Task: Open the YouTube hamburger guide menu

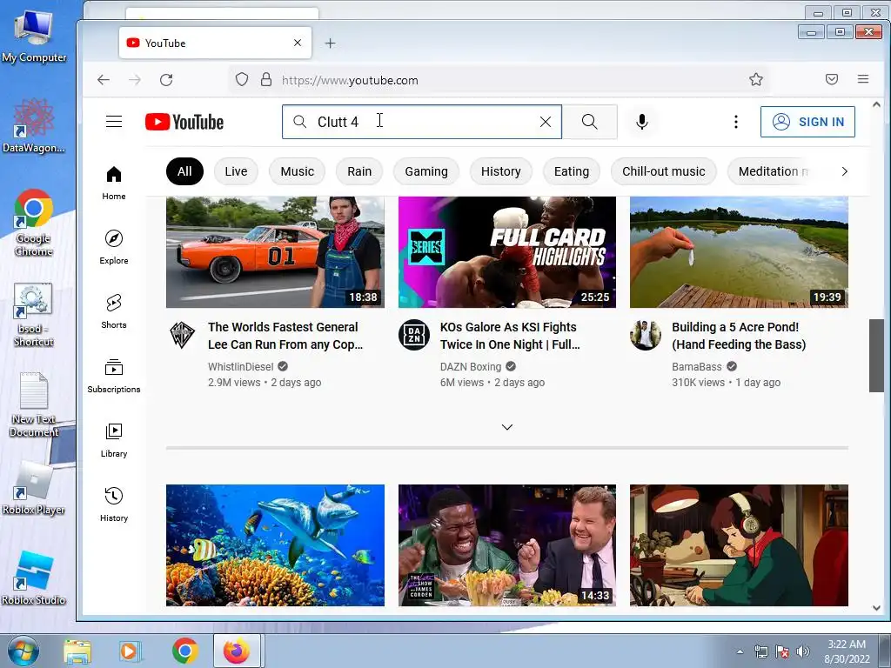Action: [114, 122]
